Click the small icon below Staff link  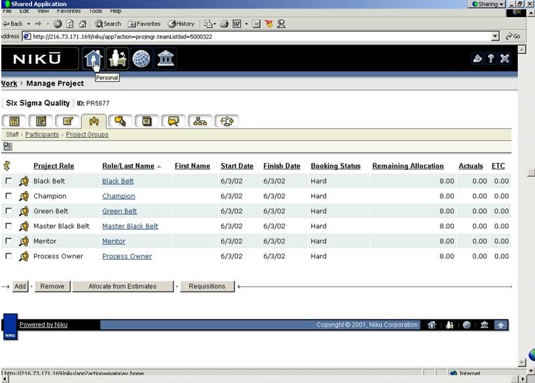click(x=7, y=146)
